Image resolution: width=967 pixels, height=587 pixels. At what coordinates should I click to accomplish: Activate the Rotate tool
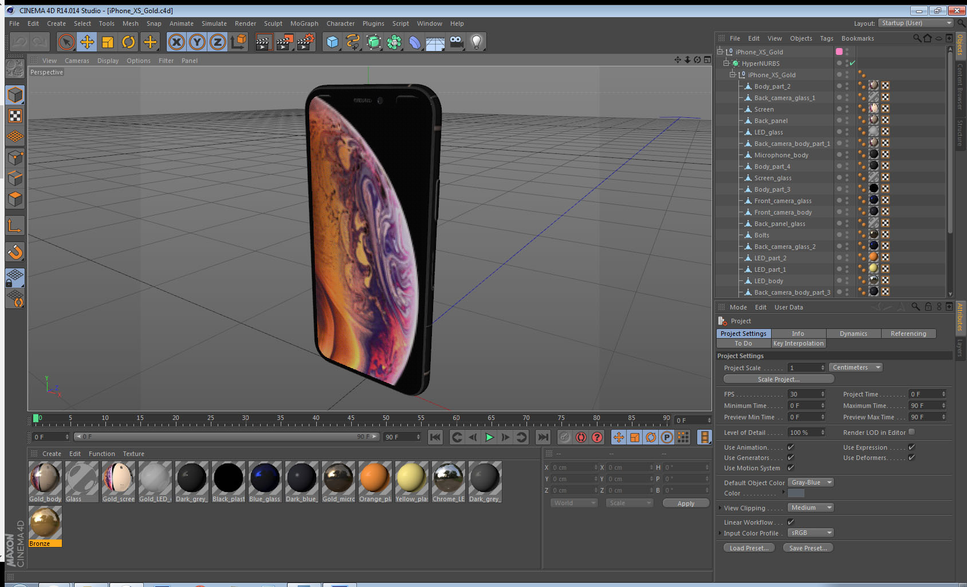[x=129, y=42]
